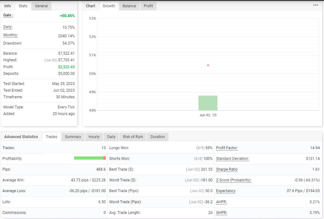Click the Monthly label
This screenshot has height=219, width=324.
[x=10, y=35]
